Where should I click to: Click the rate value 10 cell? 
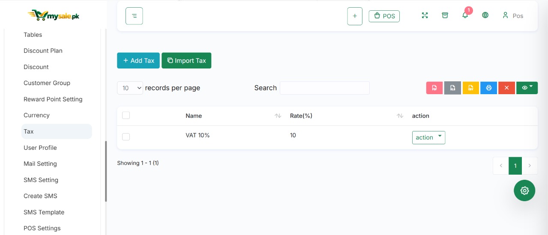point(293,135)
